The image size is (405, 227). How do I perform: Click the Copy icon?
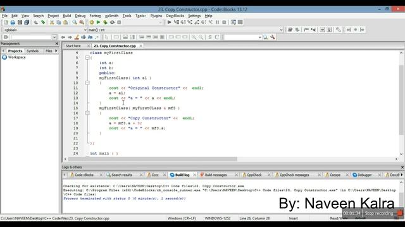click(x=59, y=23)
